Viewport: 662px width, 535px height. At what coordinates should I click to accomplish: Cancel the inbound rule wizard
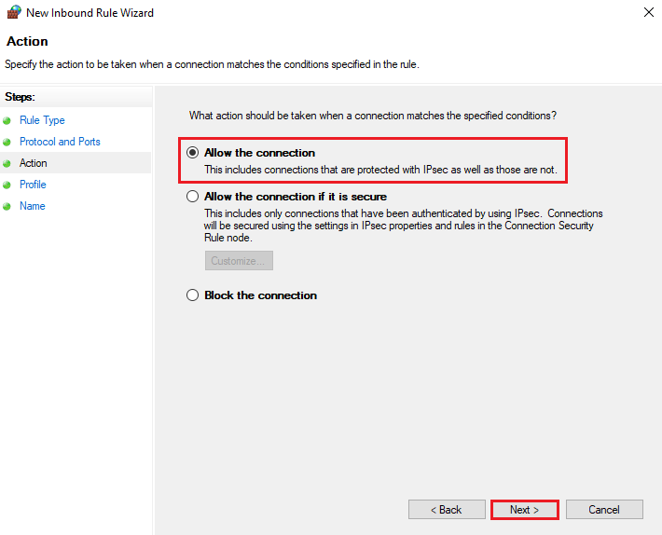(x=604, y=510)
